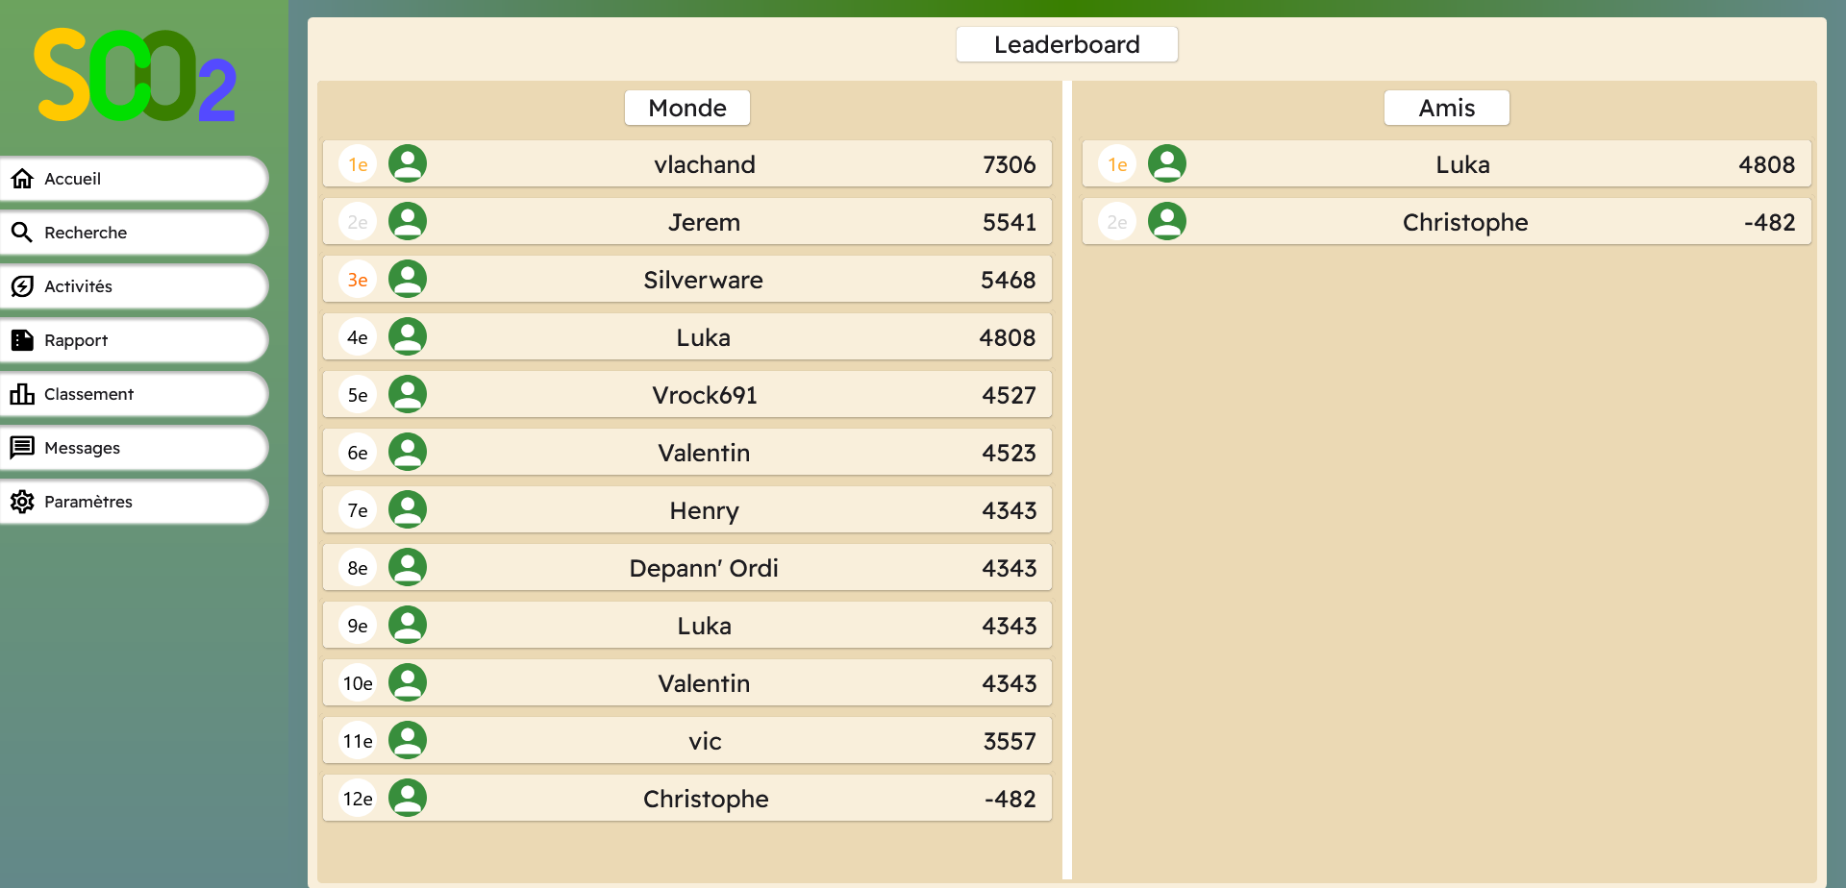
Task: Click the Activités leaf icon
Action: tap(22, 286)
